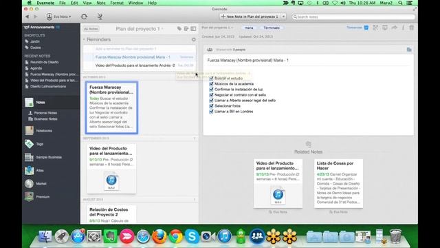Uncheck 'Buscar el estudio' checkbox
This screenshot has width=440, height=248.
pos(211,78)
